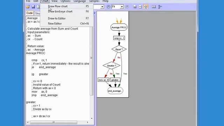The height and width of the screenshot is (126, 224).
Task: Open the Fit zoom dropdown
Action: [122, 7]
